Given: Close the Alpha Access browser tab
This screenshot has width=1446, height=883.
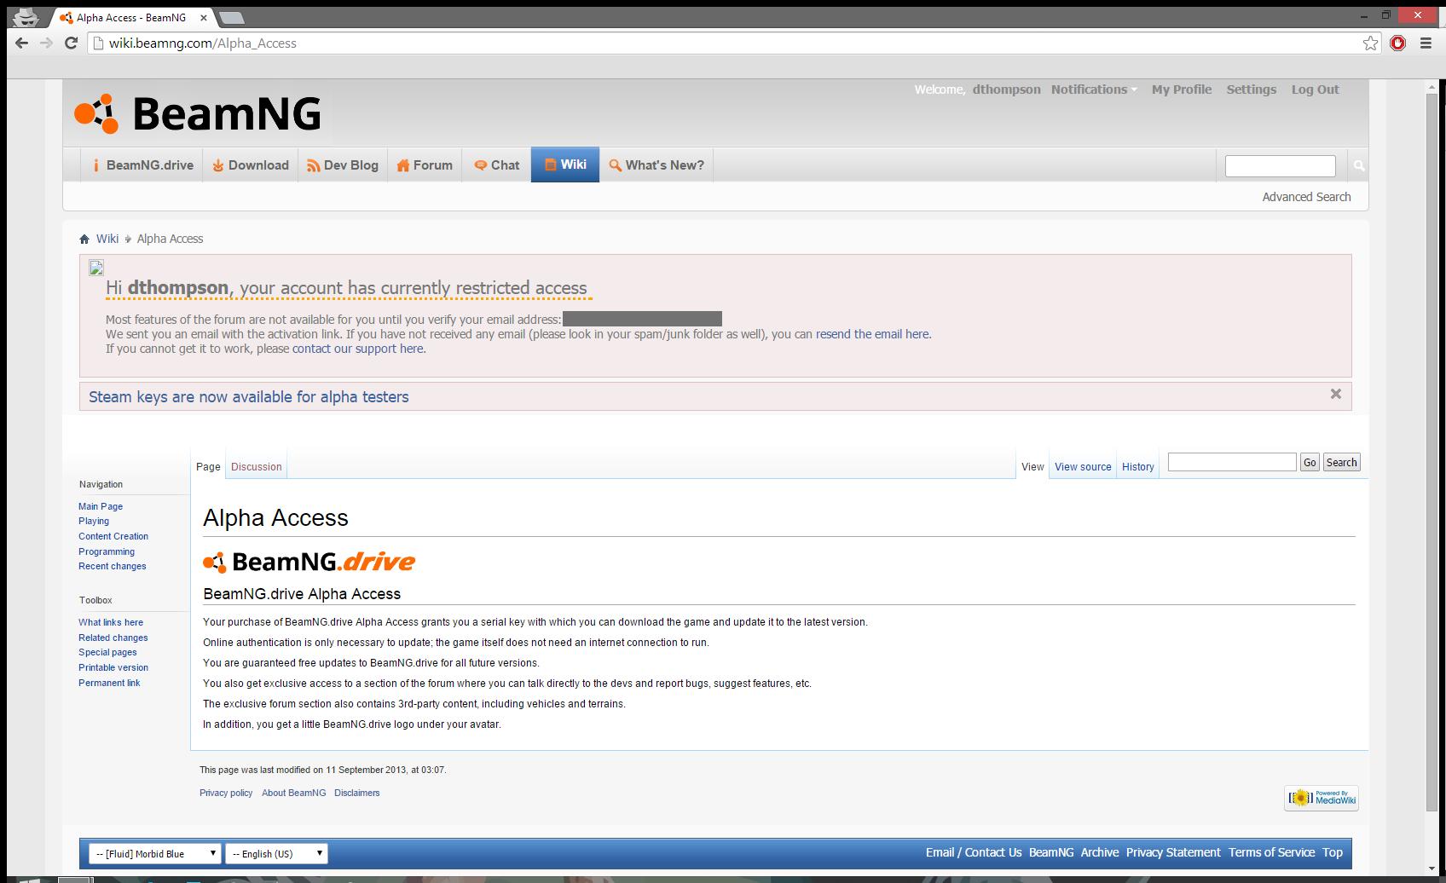Looking at the screenshot, I should (202, 17).
